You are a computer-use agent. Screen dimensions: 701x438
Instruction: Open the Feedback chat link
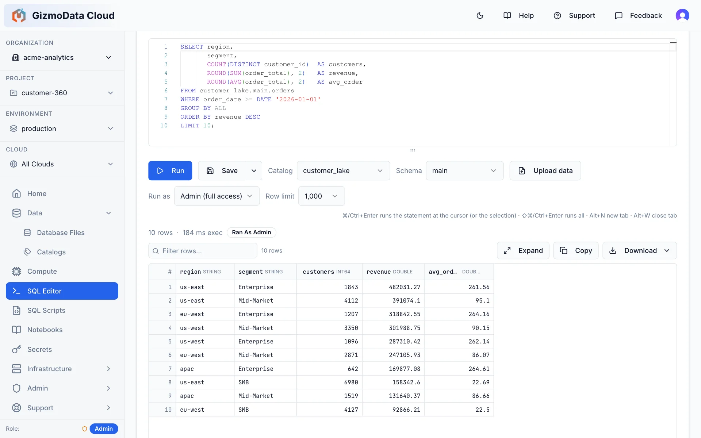point(638,16)
